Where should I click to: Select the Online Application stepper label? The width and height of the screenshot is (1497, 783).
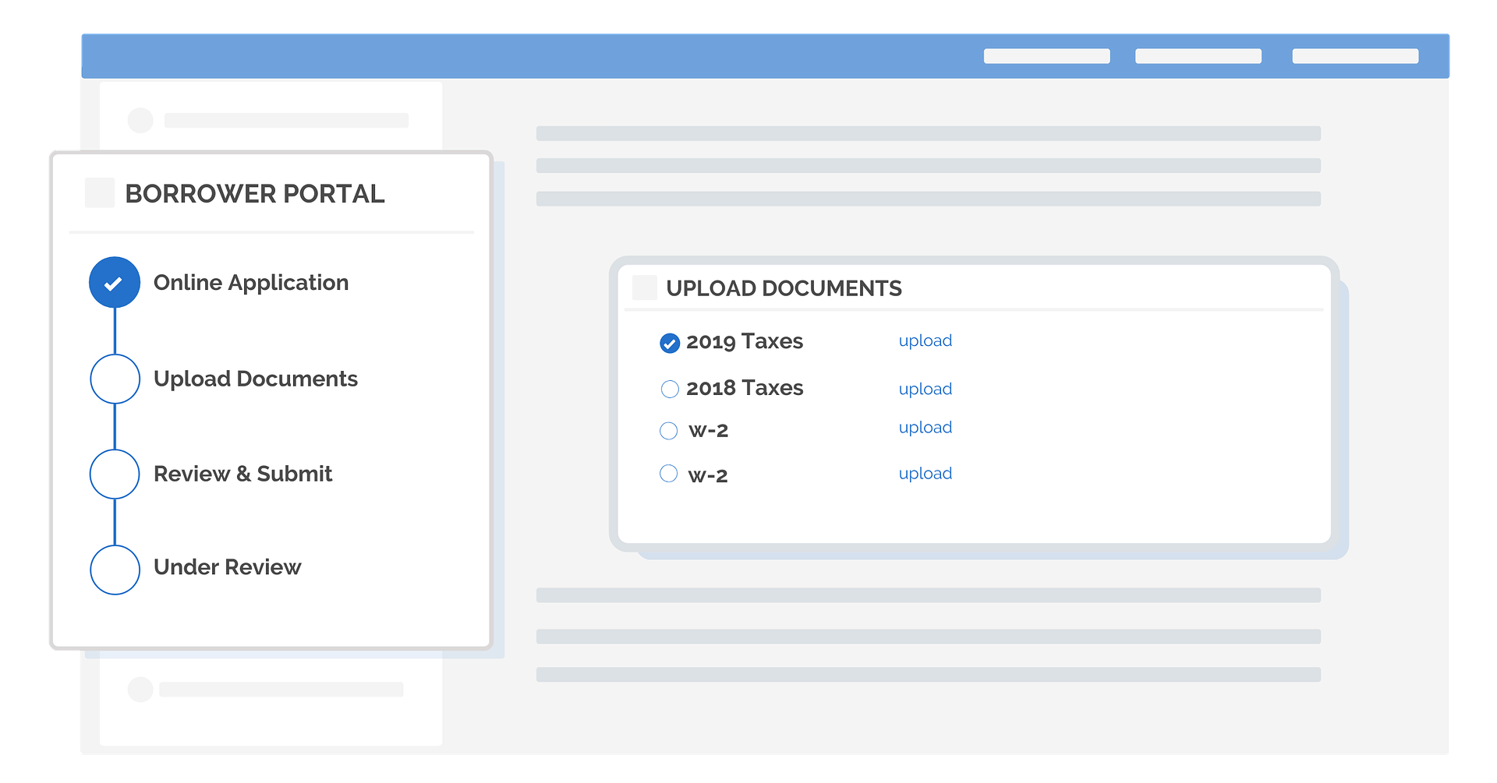tap(251, 282)
